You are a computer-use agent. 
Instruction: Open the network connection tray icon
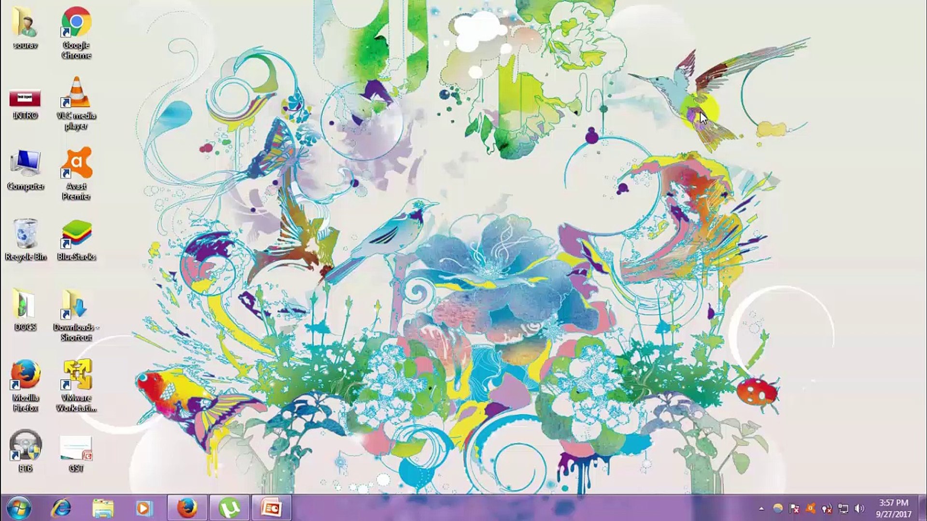click(843, 508)
